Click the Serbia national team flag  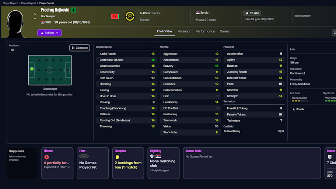(x=197, y=13)
